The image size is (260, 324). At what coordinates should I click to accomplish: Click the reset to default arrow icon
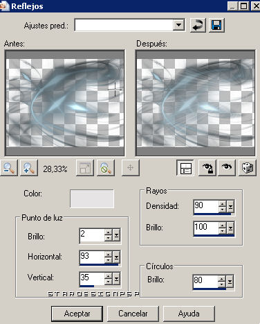pyautogui.click(x=198, y=25)
